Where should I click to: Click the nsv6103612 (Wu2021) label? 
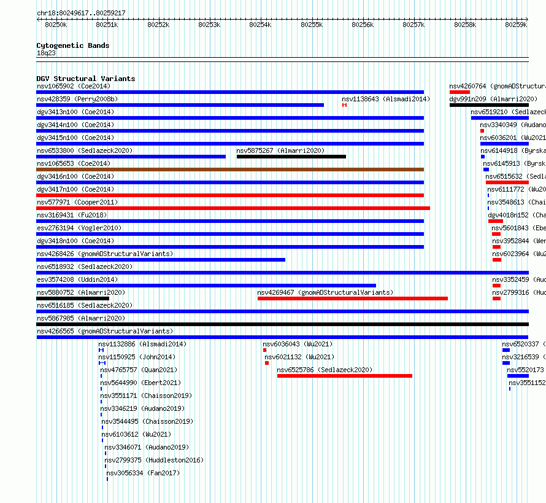(136, 434)
